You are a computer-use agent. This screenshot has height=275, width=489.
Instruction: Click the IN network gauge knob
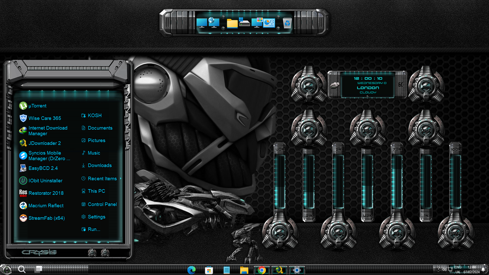click(397, 231)
